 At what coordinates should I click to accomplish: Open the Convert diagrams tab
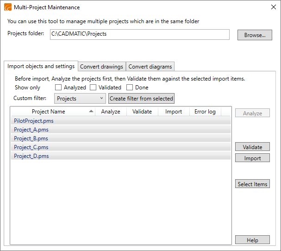click(x=150, y=67)
